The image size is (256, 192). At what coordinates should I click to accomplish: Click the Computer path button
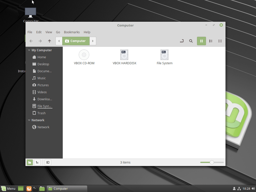coord(76,41)
